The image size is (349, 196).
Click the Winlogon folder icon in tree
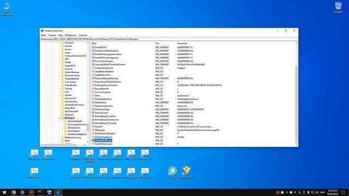[x=63, y=118]
